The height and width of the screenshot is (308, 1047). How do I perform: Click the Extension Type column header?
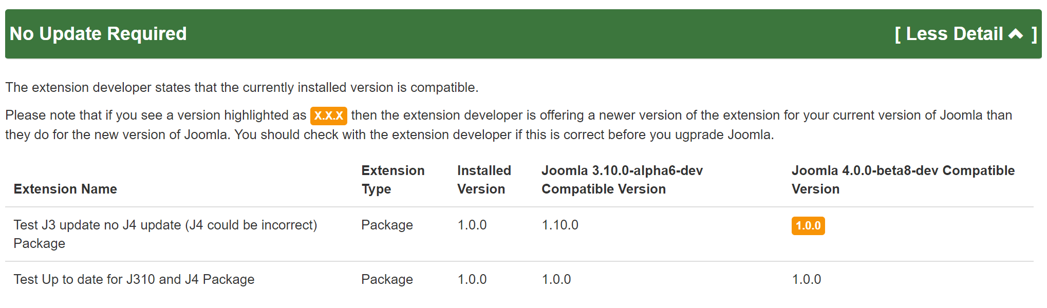(392, 180)
